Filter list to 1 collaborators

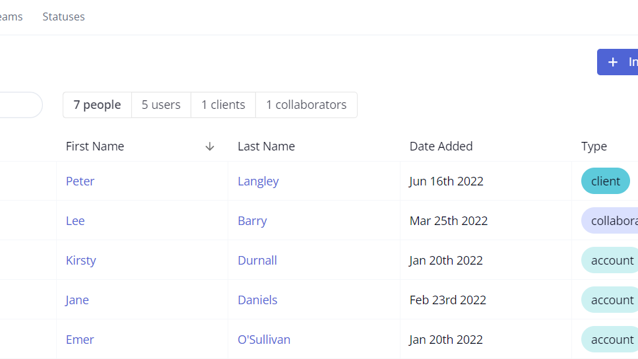(306, 105)
